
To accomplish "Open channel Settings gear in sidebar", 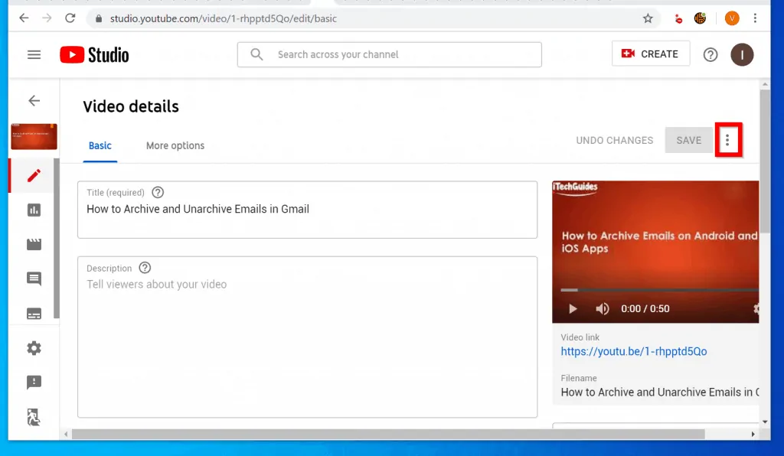I will point(32,347).
